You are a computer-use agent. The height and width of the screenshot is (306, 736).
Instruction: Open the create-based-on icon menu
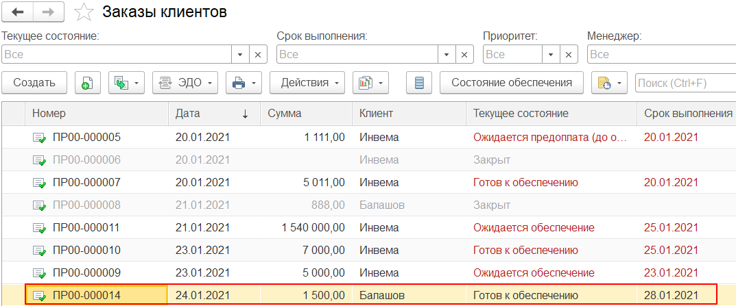[127, 83]
